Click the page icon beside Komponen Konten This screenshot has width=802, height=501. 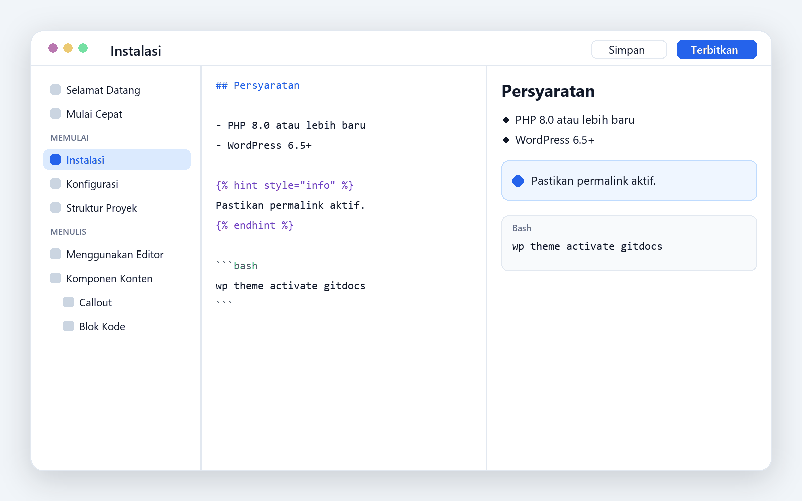(56, 278)
